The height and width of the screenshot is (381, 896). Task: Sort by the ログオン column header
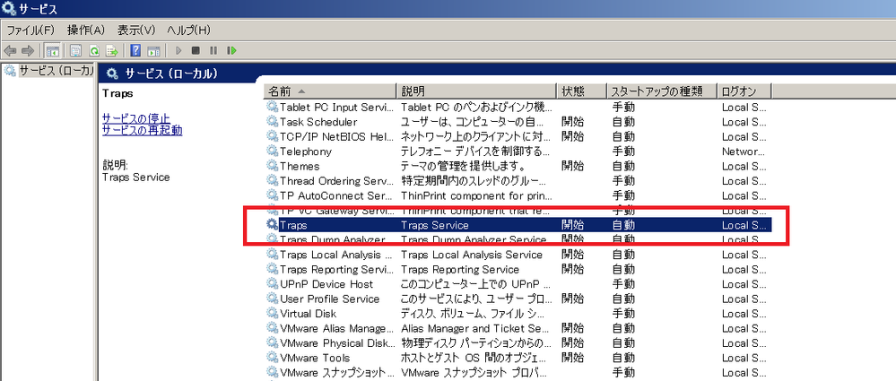[744, 91]
